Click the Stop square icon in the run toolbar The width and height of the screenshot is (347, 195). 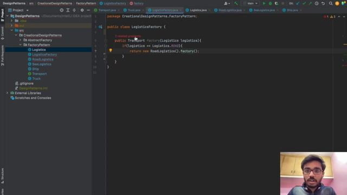pyautogui.click(x=282, y=3)
